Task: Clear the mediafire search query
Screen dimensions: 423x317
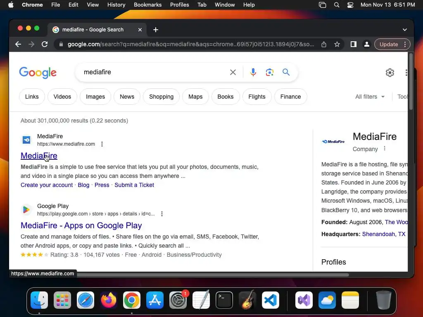Action: [x=233, y=72]
